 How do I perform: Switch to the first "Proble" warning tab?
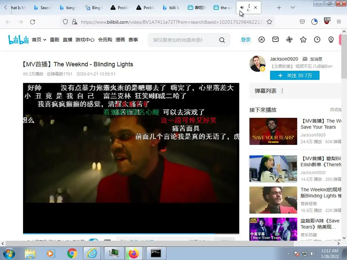click(x=120, y=7)
